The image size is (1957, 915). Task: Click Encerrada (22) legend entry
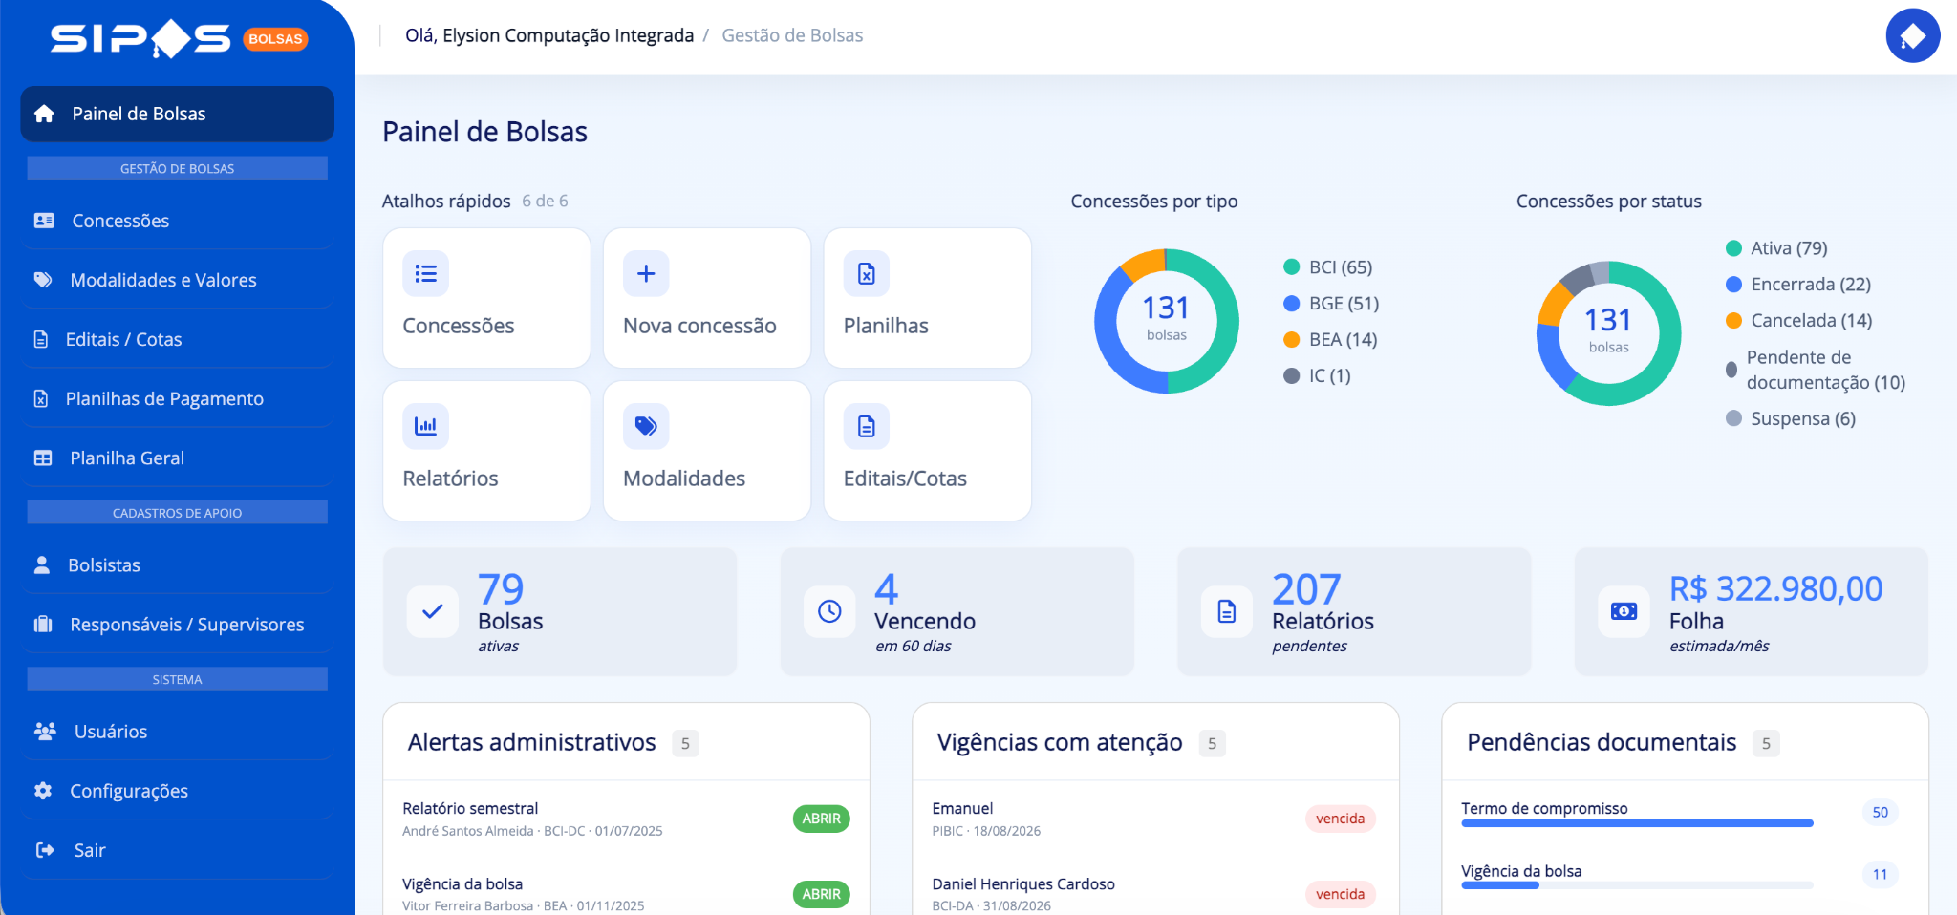click(x=1798, y=285)
